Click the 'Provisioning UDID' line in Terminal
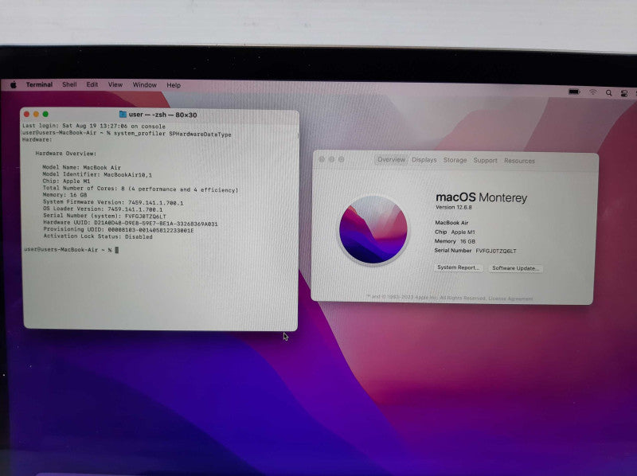Image resolution: width=637 pixels, height=476 pixels. (118, 230)
